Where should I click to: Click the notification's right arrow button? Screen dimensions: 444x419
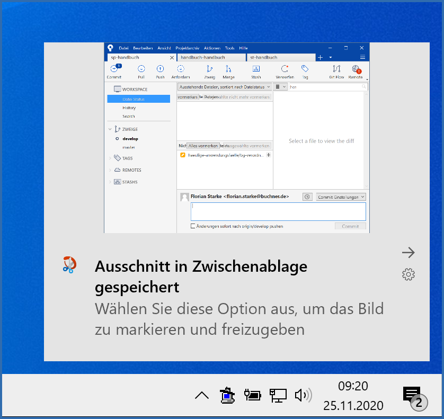click(408, 253)
